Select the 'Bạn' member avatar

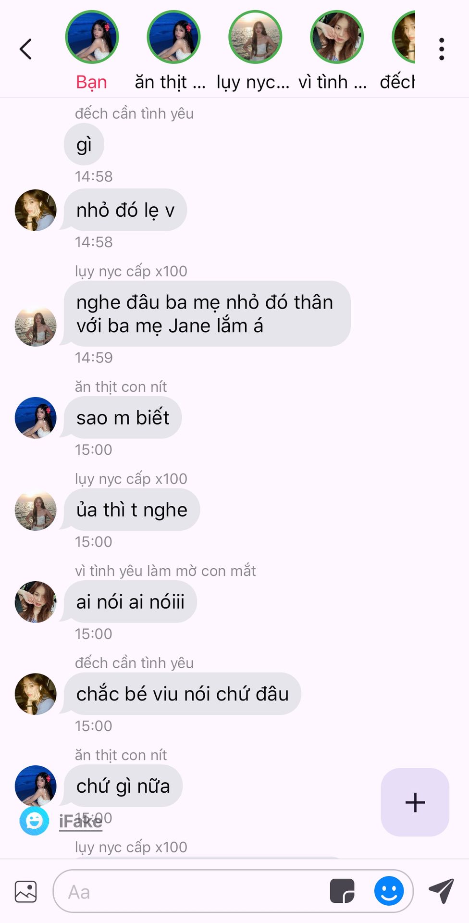tap(92, 37)
